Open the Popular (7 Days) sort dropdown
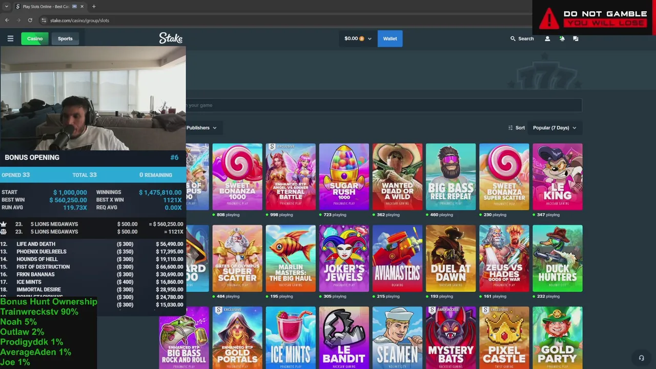The image size is (656, 369). pos(555,128)
